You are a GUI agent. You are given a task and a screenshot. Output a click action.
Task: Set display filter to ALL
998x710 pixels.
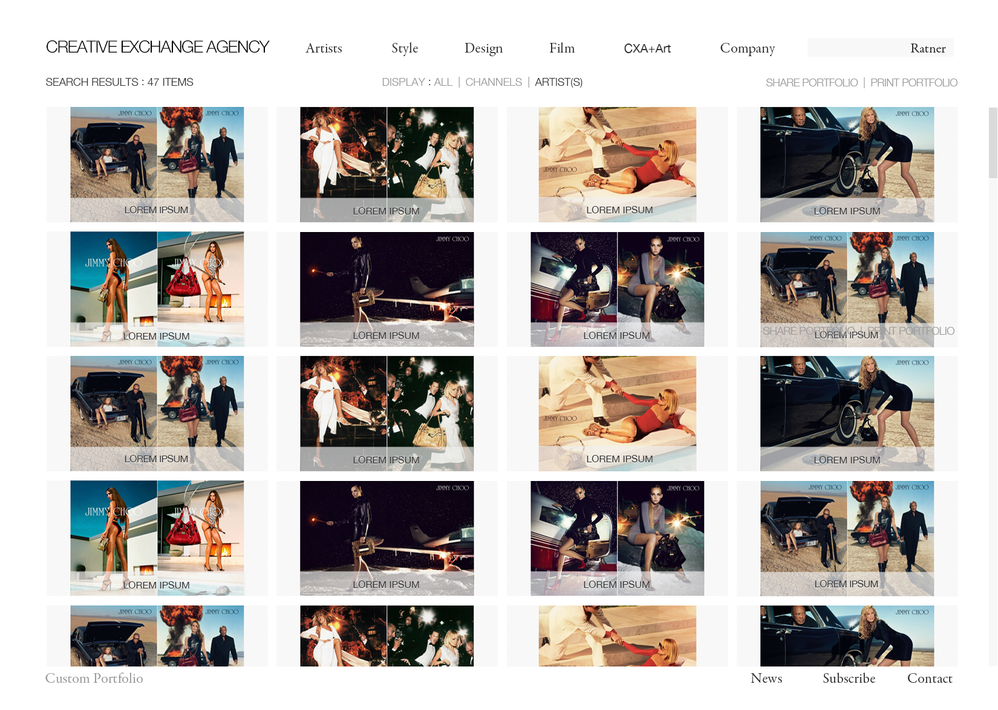[x=443, y=82]
